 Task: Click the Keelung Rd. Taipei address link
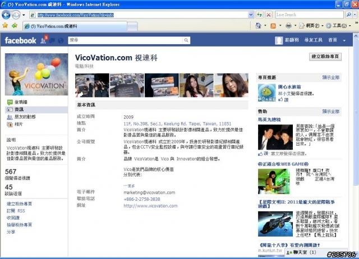point(177,124)
